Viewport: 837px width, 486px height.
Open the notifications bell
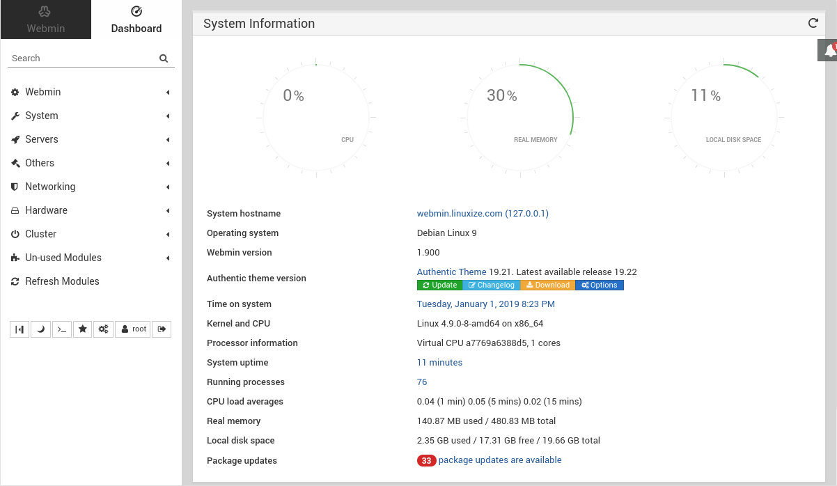coord(827,50)
